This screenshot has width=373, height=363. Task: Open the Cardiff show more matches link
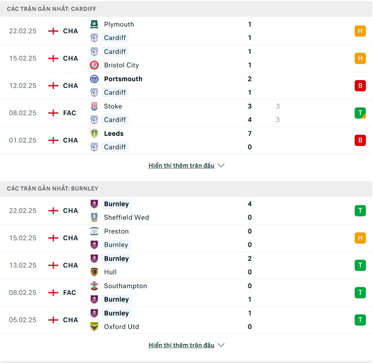pos(181,165)
